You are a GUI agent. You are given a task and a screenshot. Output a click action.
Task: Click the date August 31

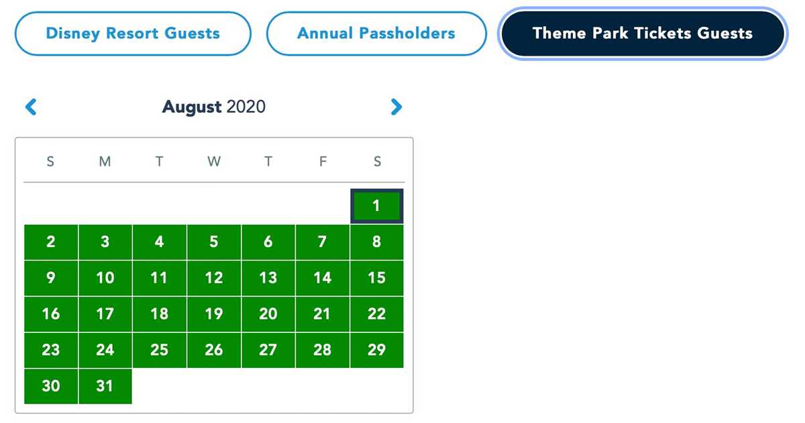click(105, 386)
